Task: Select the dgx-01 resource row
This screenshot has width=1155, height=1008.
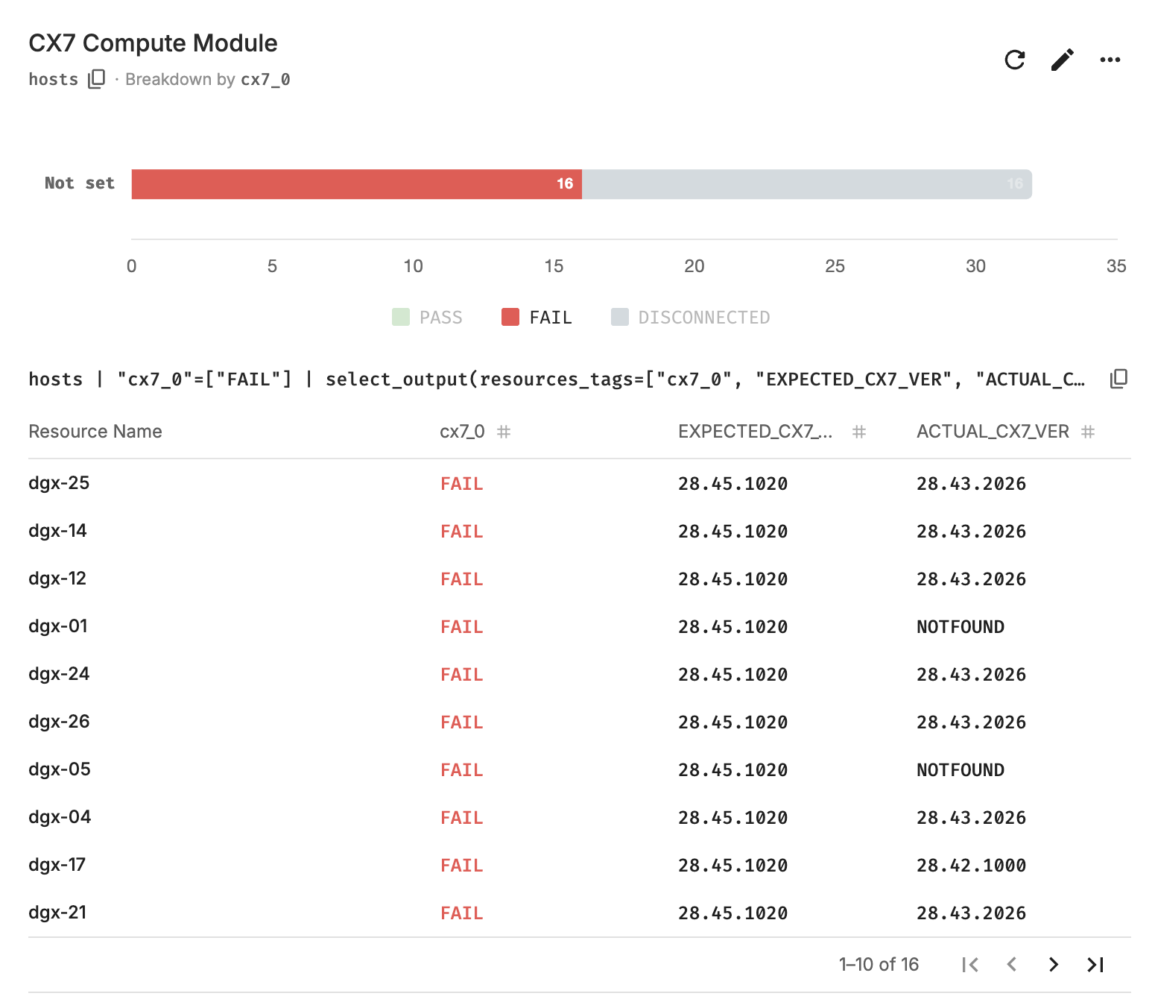Action: tap(580, 626)
